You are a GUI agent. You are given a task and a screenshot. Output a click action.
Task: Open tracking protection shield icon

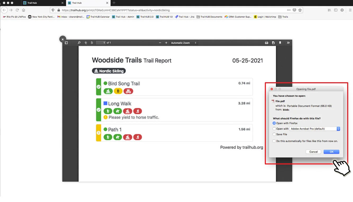point(53,10)
